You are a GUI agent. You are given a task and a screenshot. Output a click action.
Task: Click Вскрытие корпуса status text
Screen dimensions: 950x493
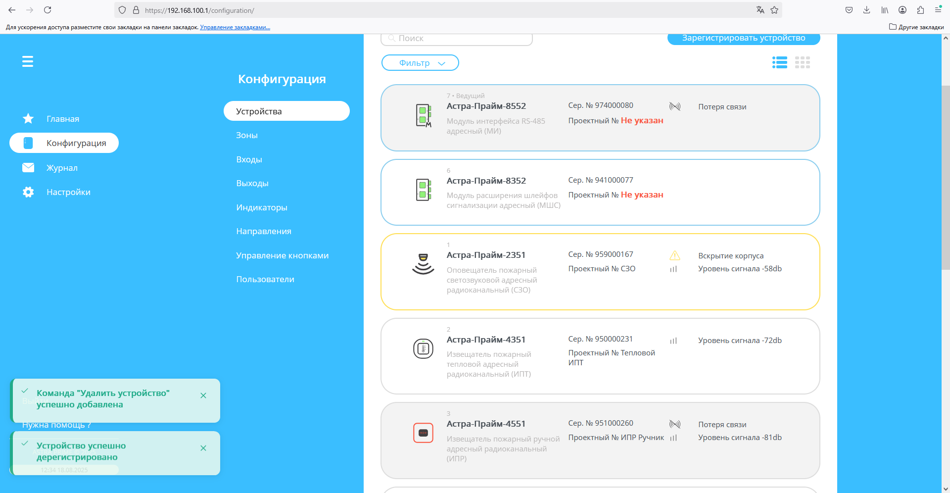tap(731, 256)
